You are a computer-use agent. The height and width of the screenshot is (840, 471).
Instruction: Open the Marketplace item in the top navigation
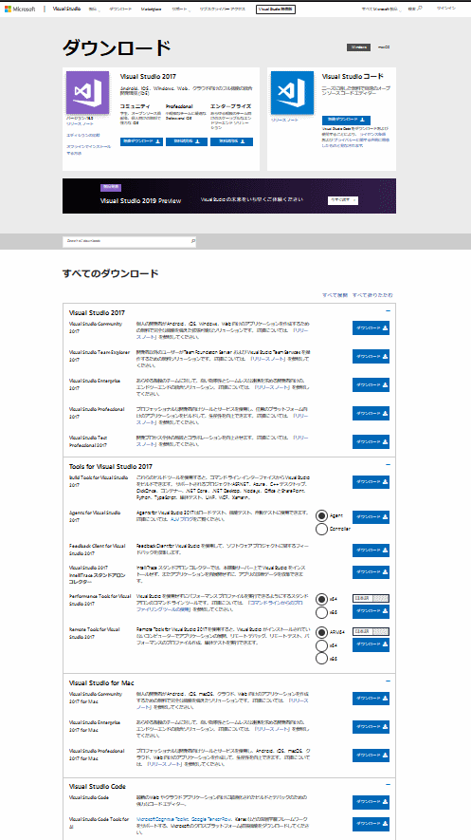coord(153,9)
